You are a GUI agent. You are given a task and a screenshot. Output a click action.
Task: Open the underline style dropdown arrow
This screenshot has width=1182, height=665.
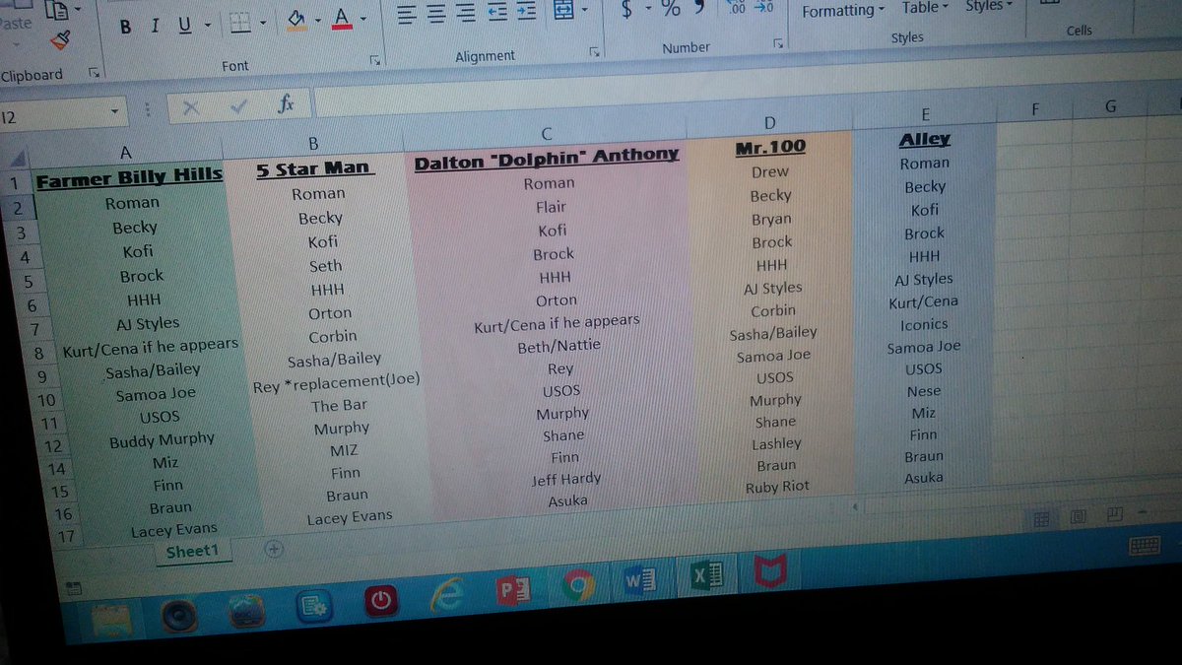(207, 25)
